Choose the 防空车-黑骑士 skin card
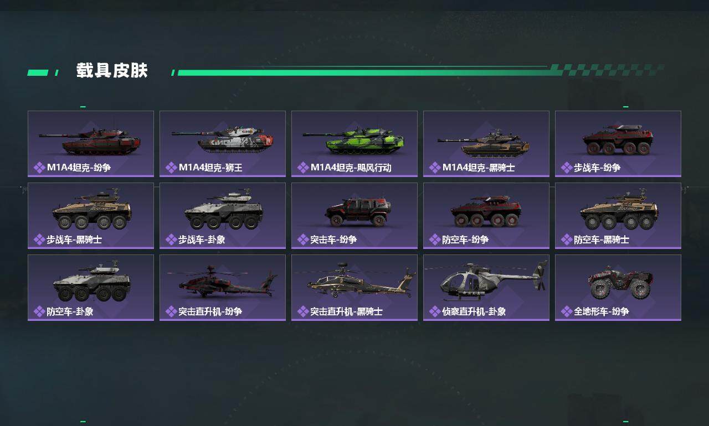 618,216
